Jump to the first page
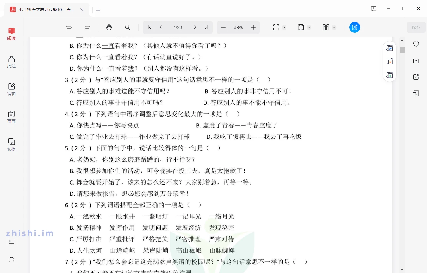Screen dimensions: 427x273 click(149, 27)
